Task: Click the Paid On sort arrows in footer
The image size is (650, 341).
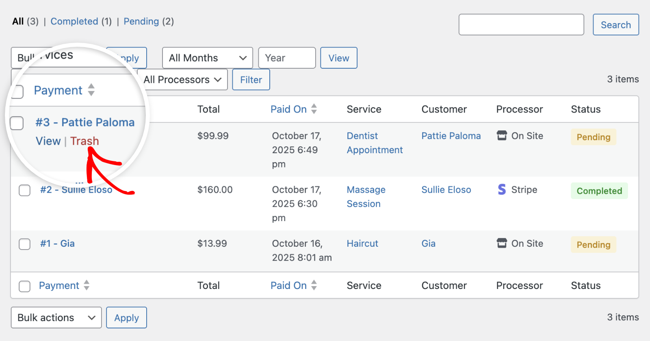Action: click(x=314, y=285)
